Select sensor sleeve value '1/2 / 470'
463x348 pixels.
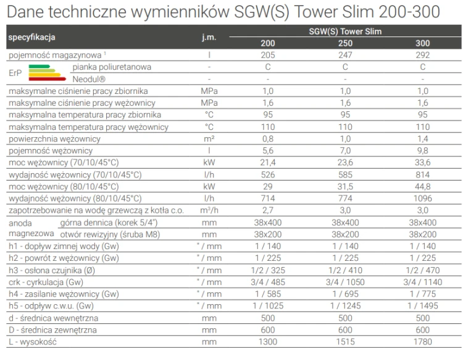(x=422, y=270)
